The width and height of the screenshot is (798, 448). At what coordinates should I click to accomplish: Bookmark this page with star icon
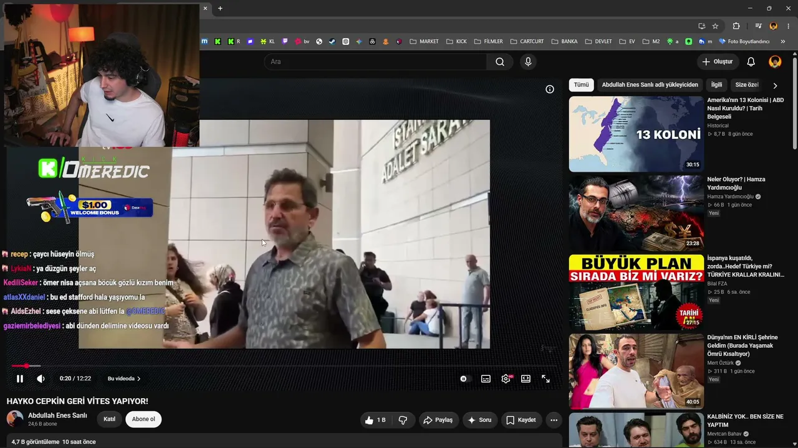tap(715, 26)
